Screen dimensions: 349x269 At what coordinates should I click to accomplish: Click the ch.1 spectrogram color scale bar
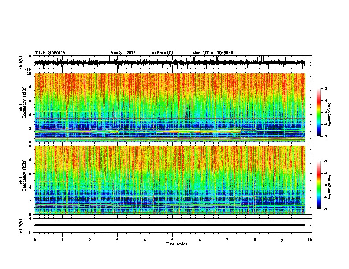(319, 113)
